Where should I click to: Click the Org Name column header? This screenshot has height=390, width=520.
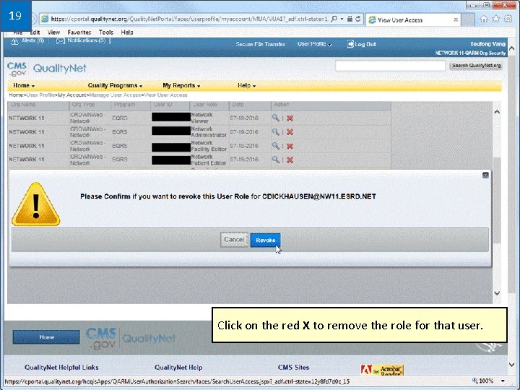click(23, 105)
